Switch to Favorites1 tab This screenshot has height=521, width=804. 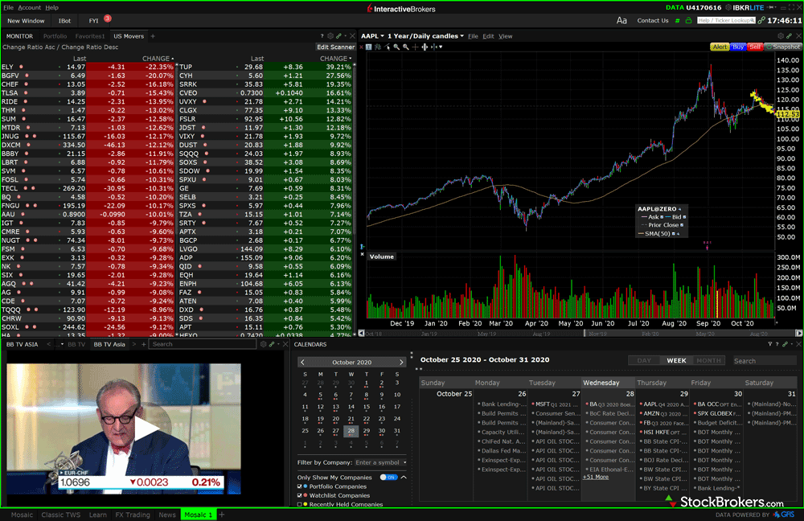(x=90, y=36)
